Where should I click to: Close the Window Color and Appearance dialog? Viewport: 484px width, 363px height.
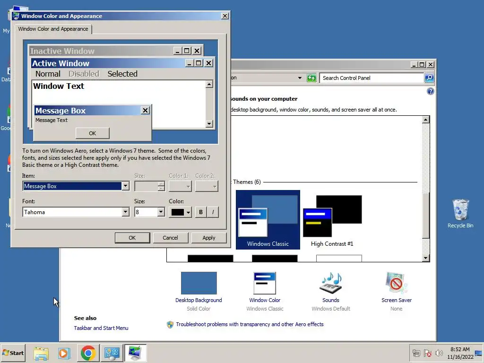click(225, 16)
